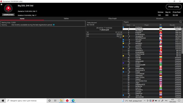Select player row KingHighBluf

(152, 52)
